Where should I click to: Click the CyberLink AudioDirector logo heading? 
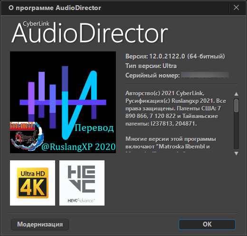coord(90,32)
